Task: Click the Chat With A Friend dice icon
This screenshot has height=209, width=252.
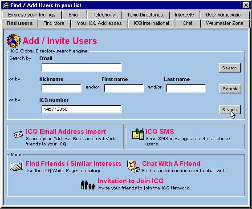Action: [x=134, y=167]
